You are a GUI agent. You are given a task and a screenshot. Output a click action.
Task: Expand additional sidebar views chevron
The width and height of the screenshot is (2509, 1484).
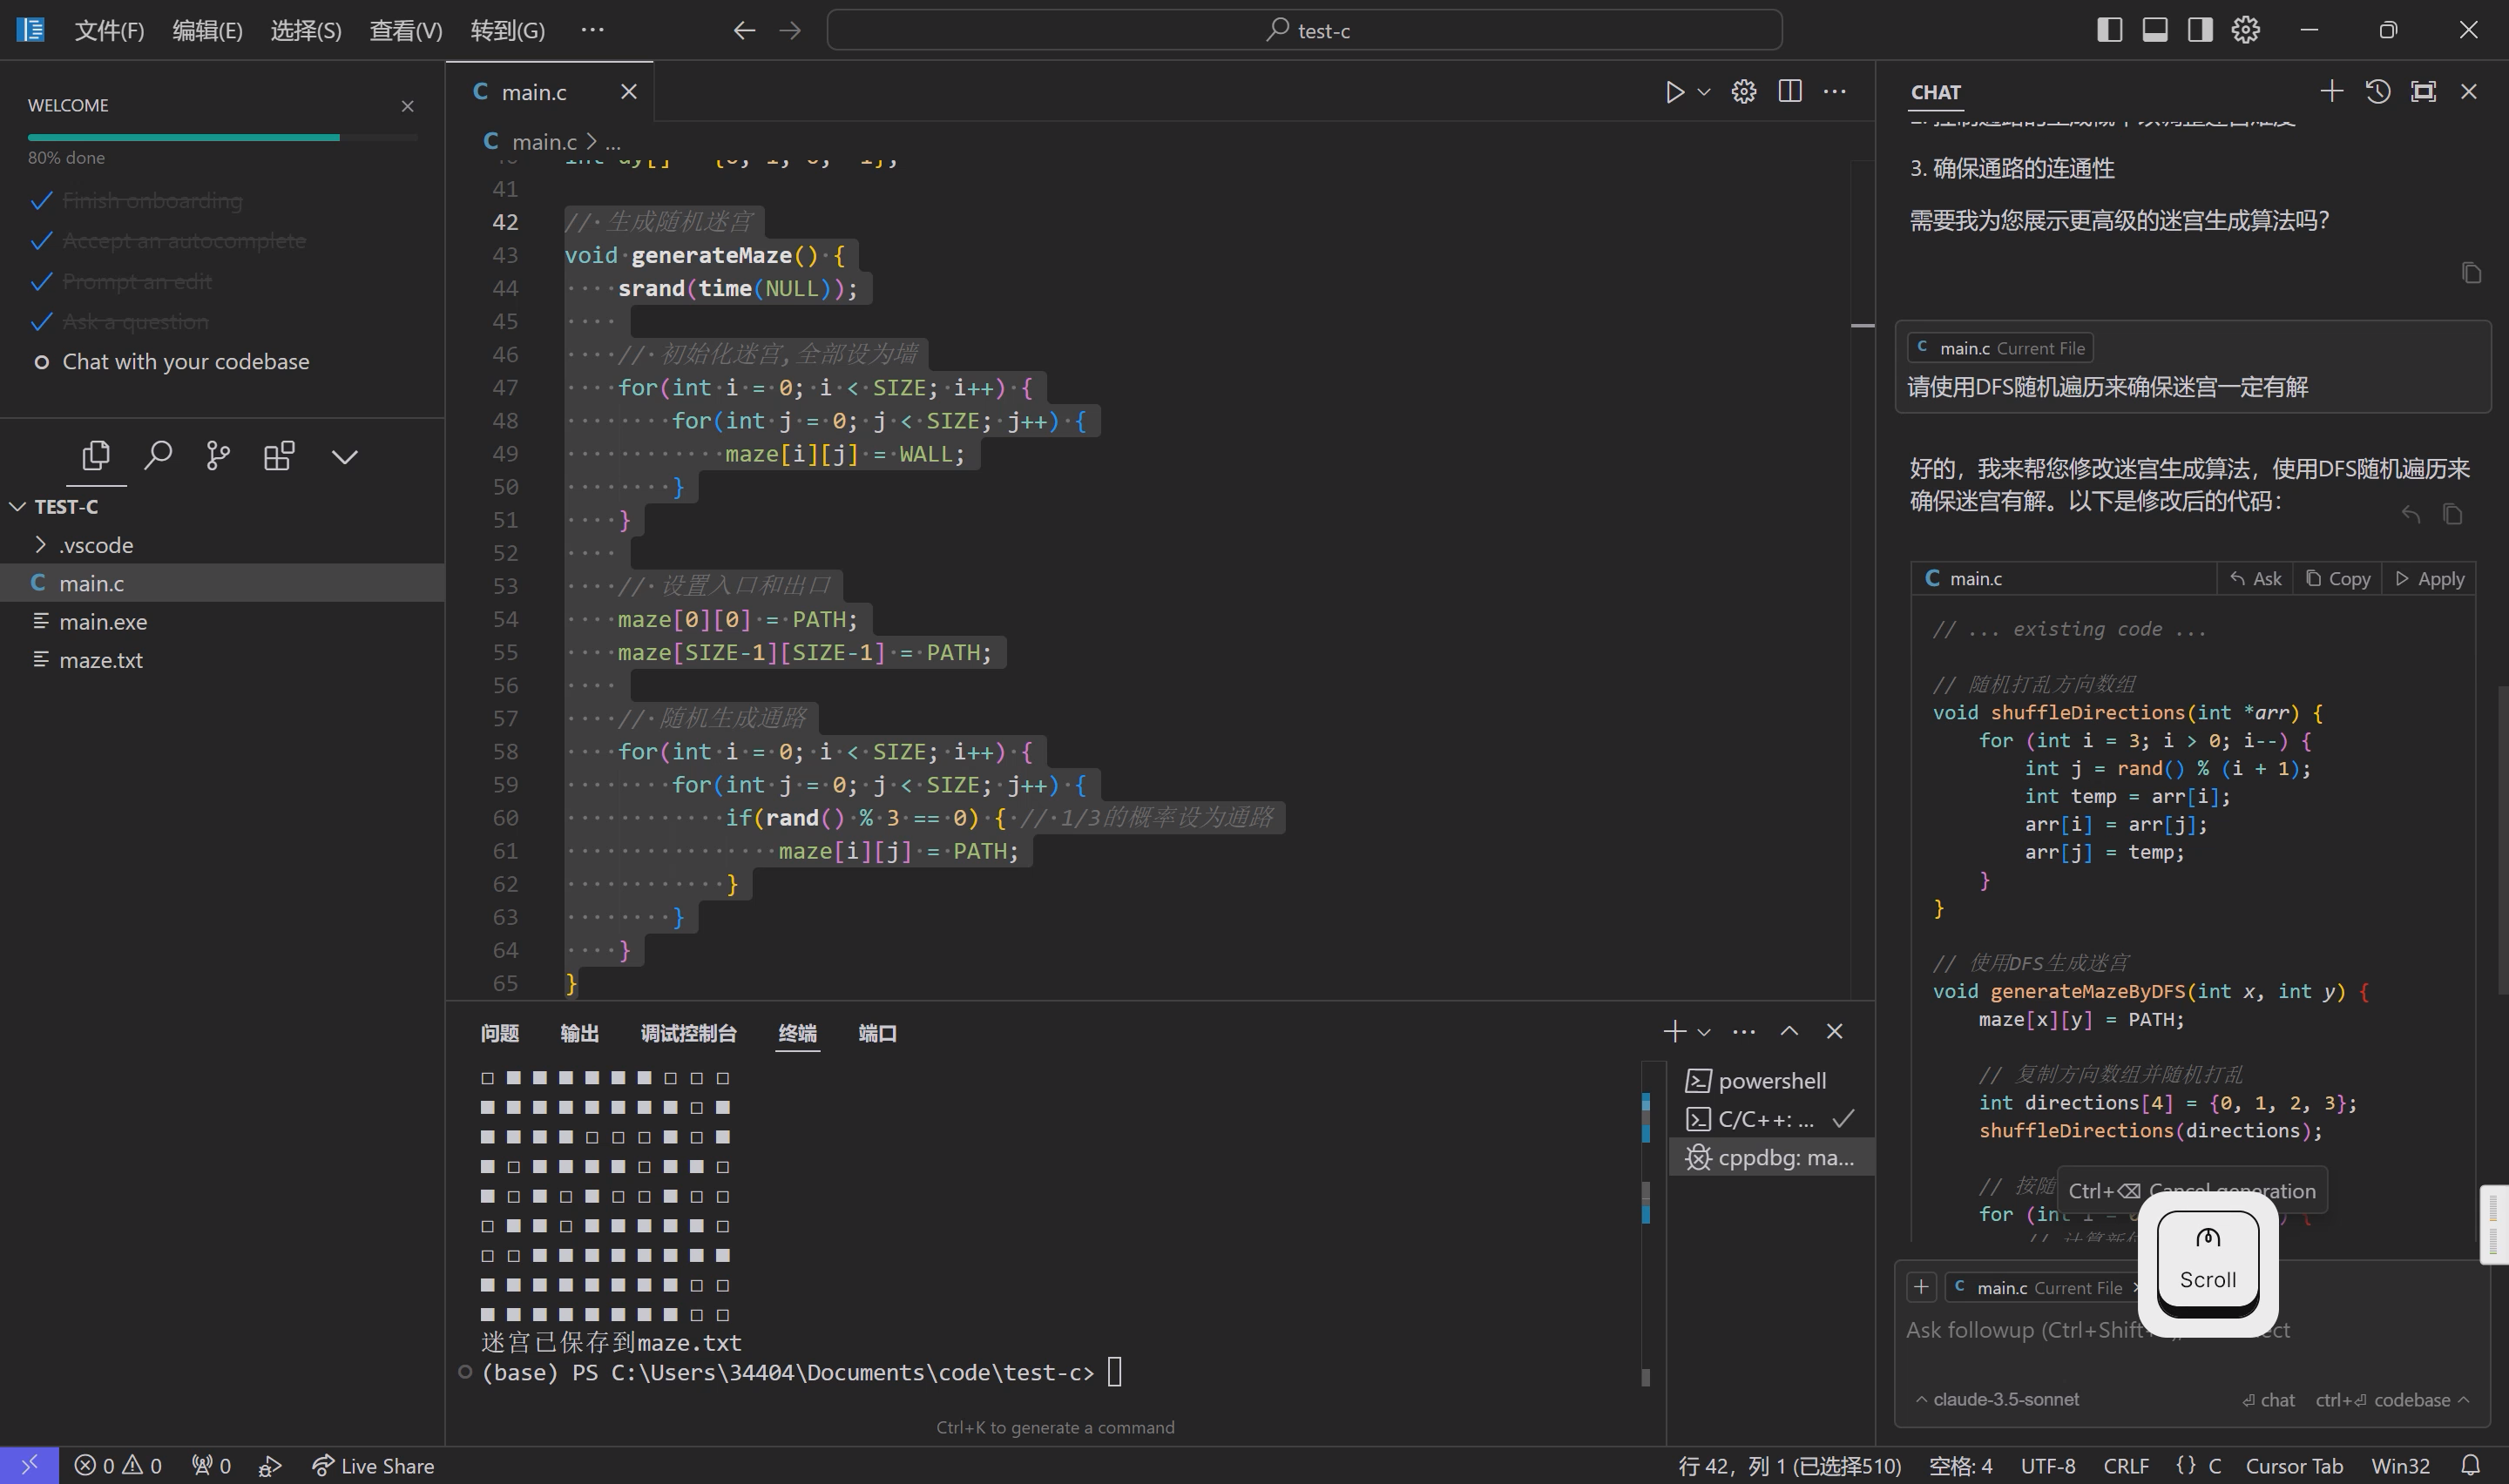click(344, 457)
